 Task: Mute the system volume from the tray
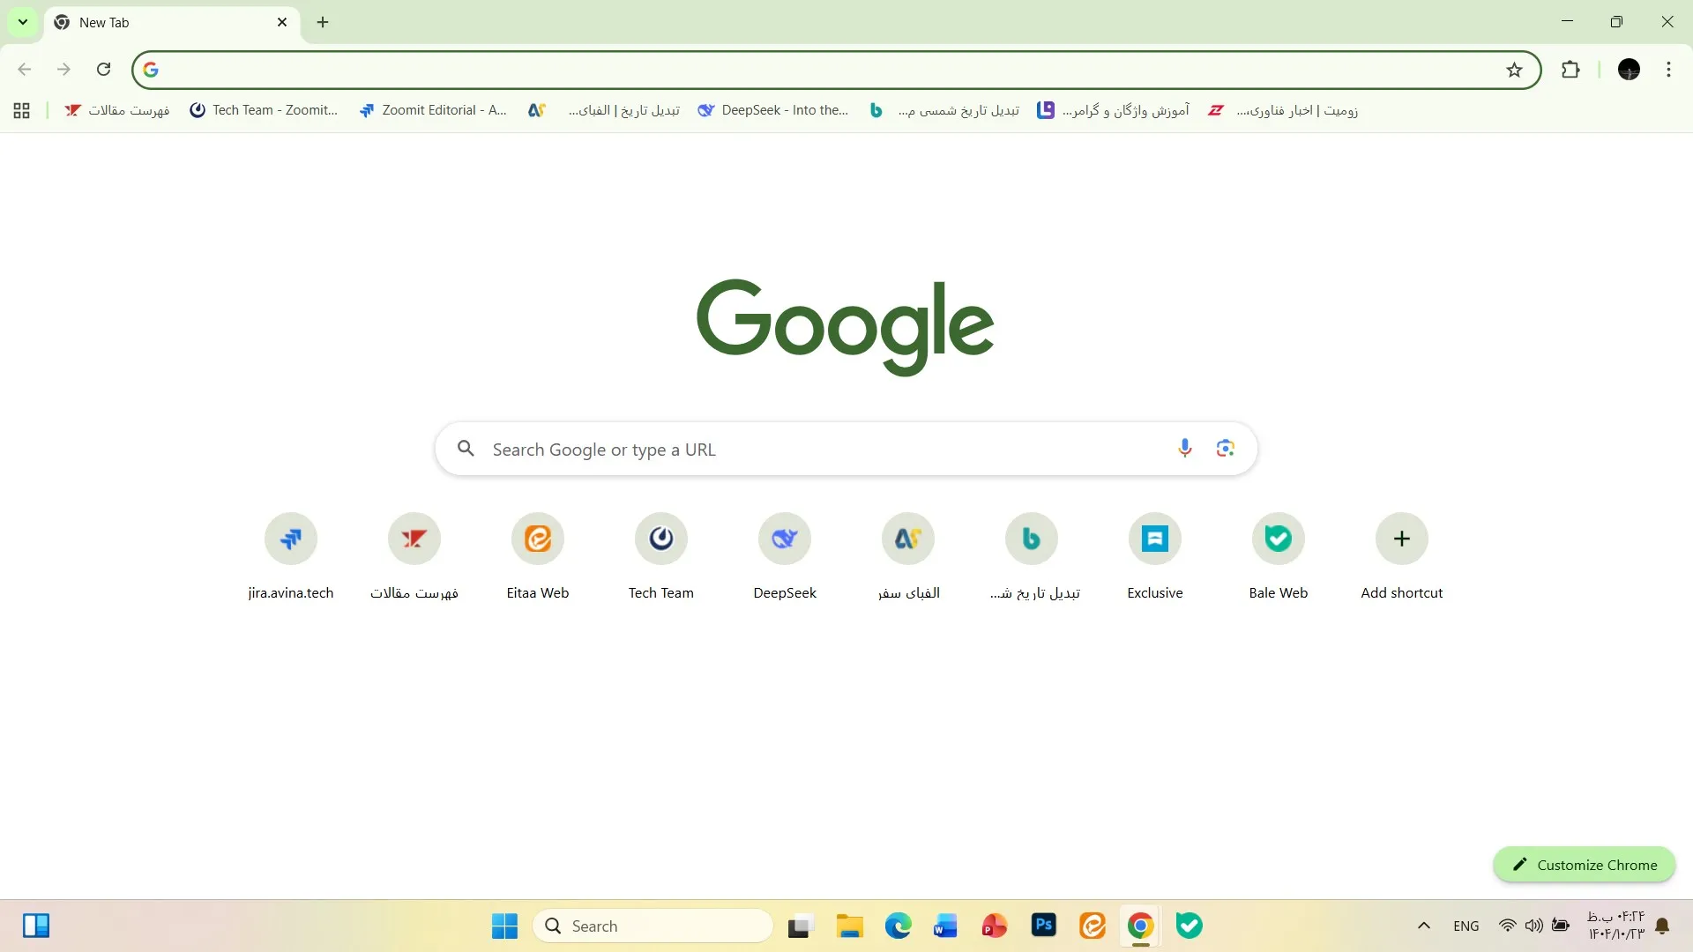point(1534,926)
